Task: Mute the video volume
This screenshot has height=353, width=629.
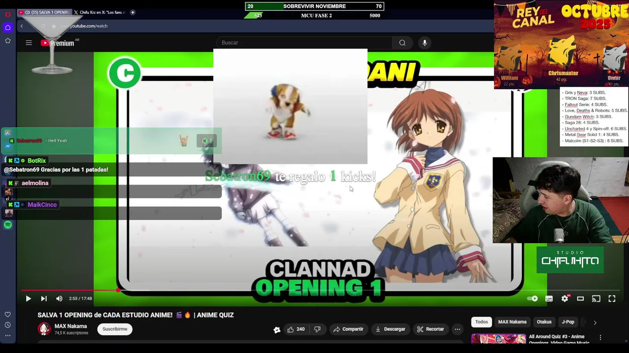Action: 59,299
